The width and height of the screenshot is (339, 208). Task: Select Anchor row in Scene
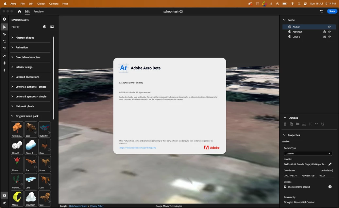pyautogui.click(x=309, y=27)
